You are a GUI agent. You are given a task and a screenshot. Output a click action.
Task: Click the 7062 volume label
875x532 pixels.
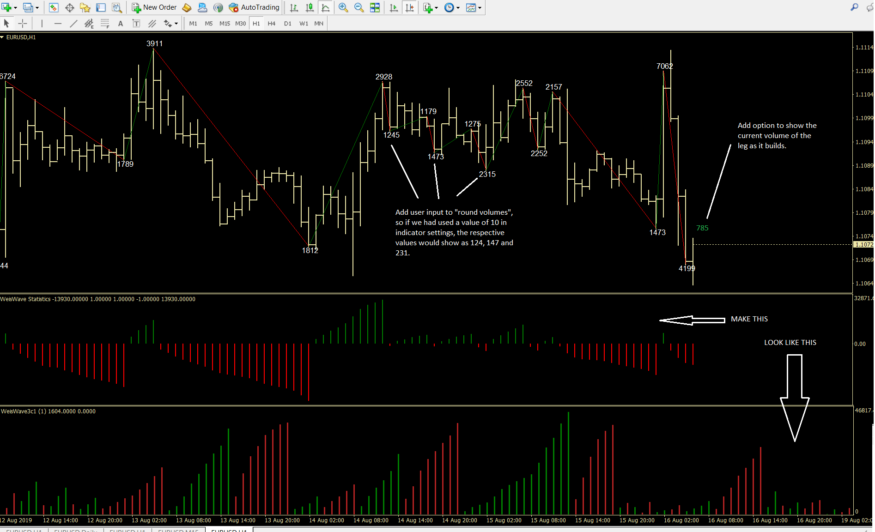[x=665, y=66]
